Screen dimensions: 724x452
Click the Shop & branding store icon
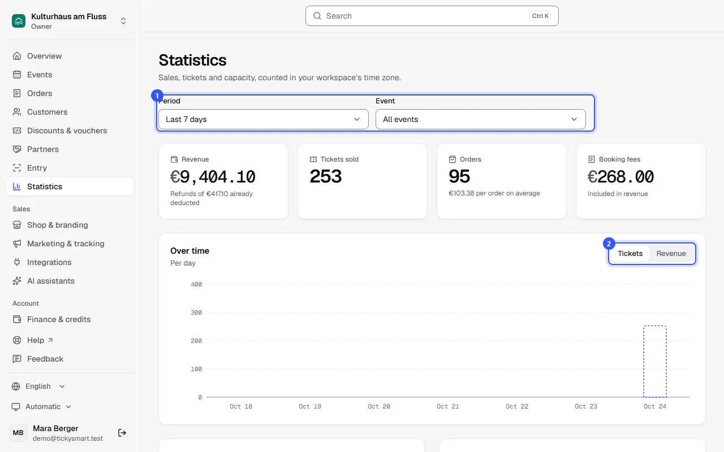click(17, 225)
